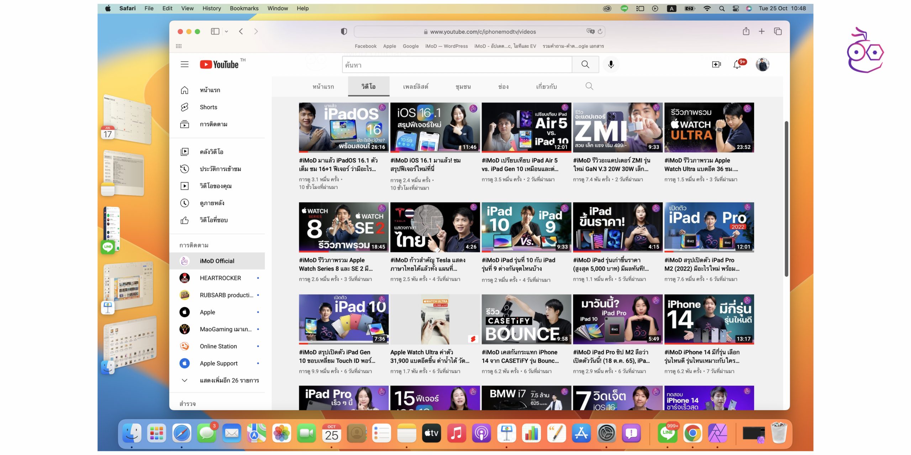Toggle the Safari sidebar button

[x=215, y=32]
